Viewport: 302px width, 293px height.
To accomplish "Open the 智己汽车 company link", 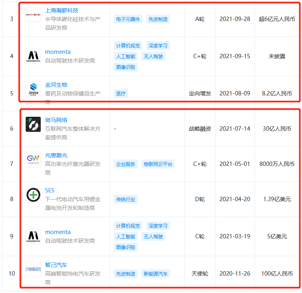I will coord(56,265).
